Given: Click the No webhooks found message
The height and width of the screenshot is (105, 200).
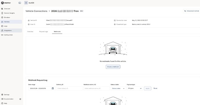Looking at the screenshot, I should click(113, 61).
